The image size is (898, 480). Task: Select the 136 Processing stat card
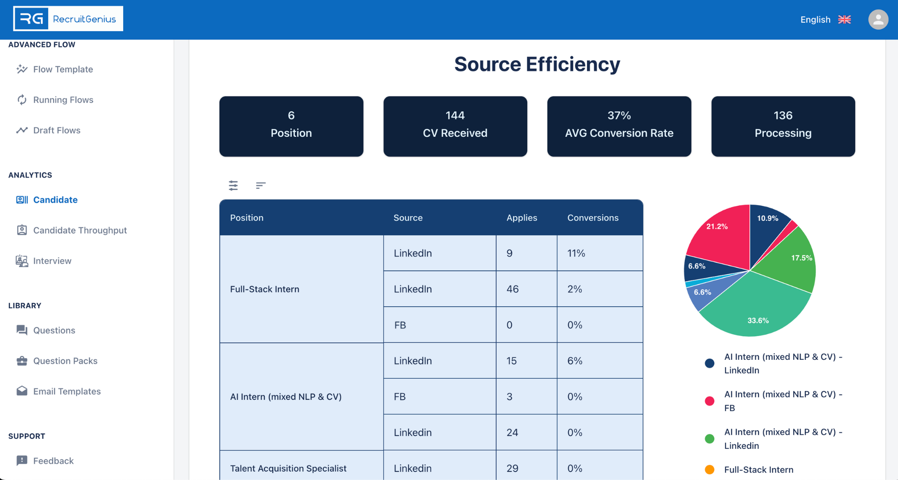click(783, 126)
